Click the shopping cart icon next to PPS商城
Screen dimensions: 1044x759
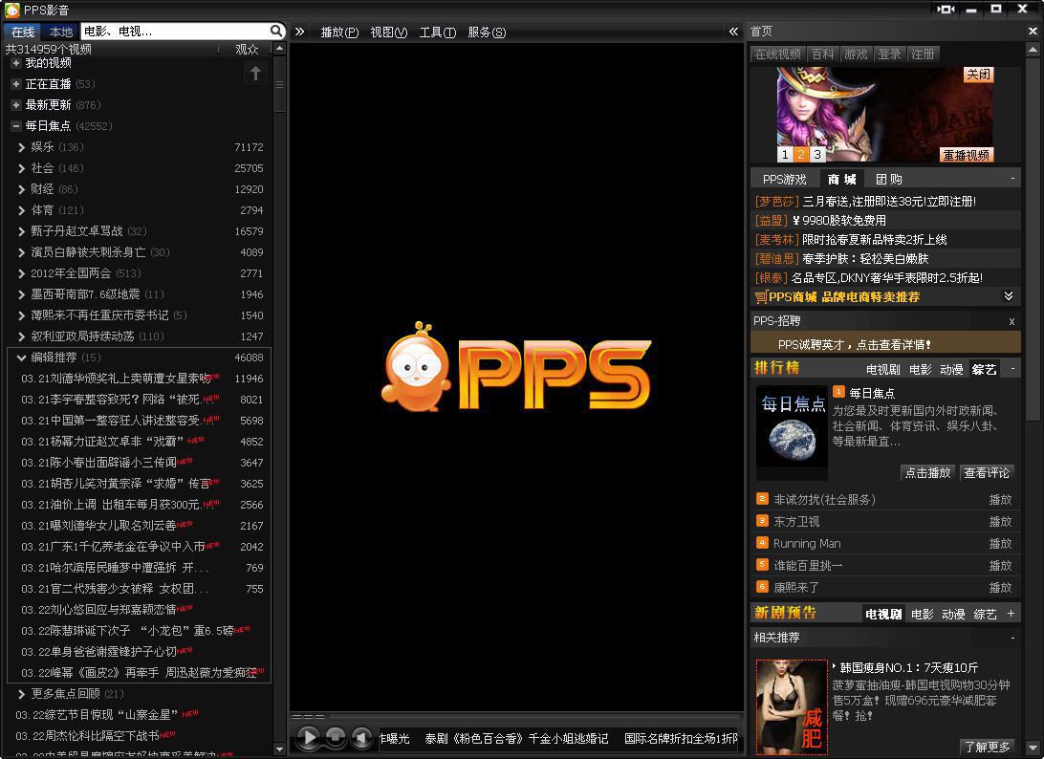pos(760,297)
